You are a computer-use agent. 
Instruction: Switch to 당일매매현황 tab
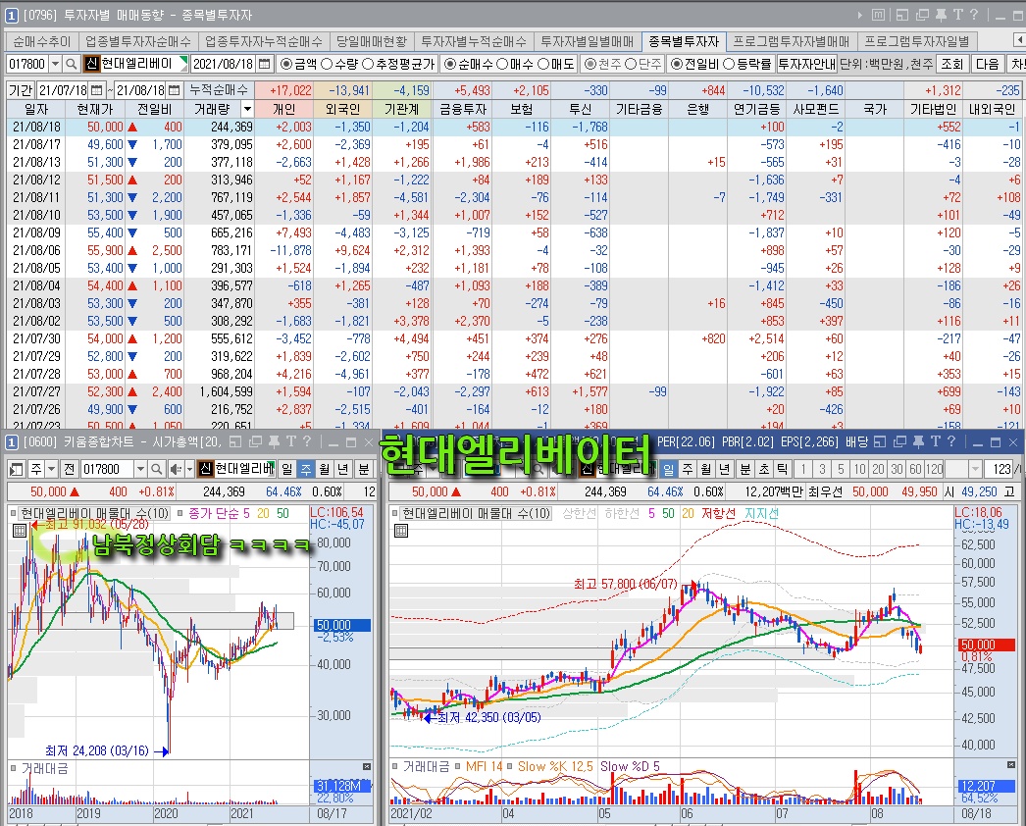tap(371, 42)
